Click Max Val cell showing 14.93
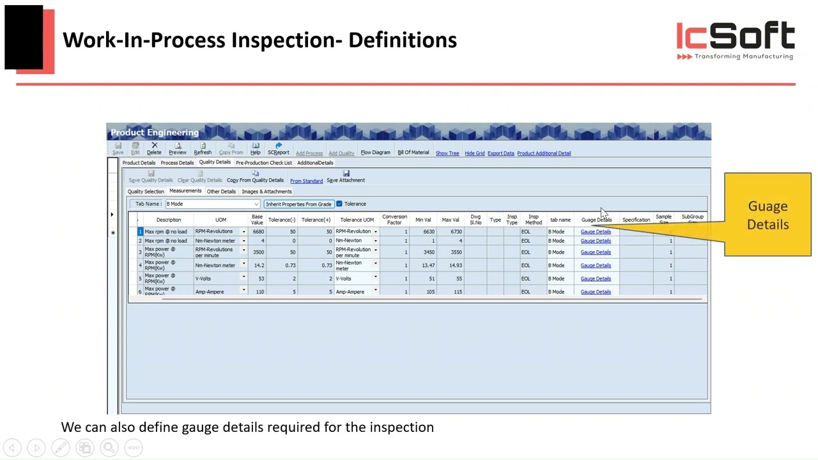818x460 pixels. tap(451, 265)
